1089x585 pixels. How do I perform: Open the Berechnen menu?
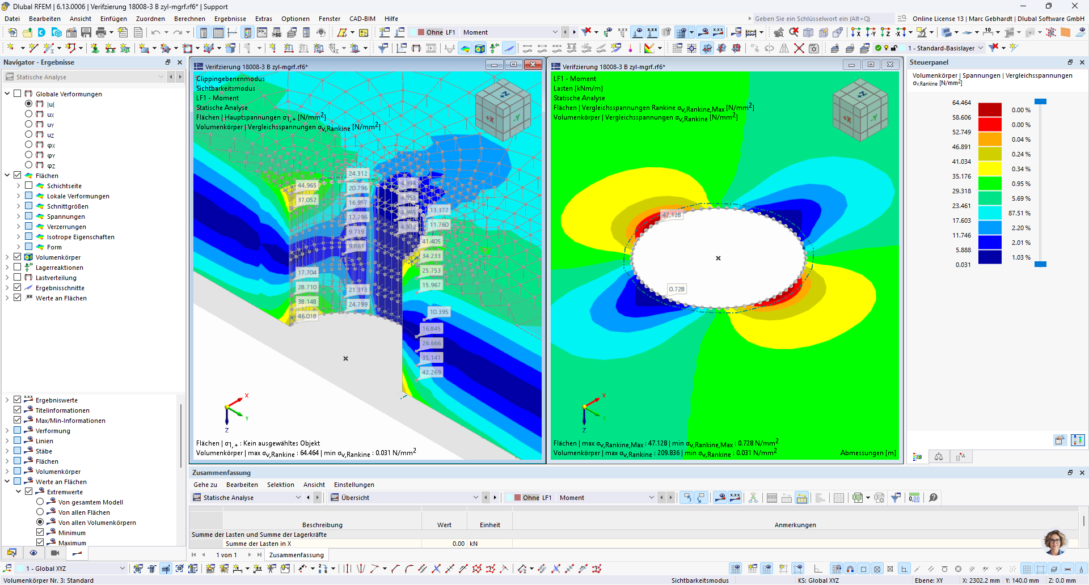pyautogui.click(x=189, y=19)
